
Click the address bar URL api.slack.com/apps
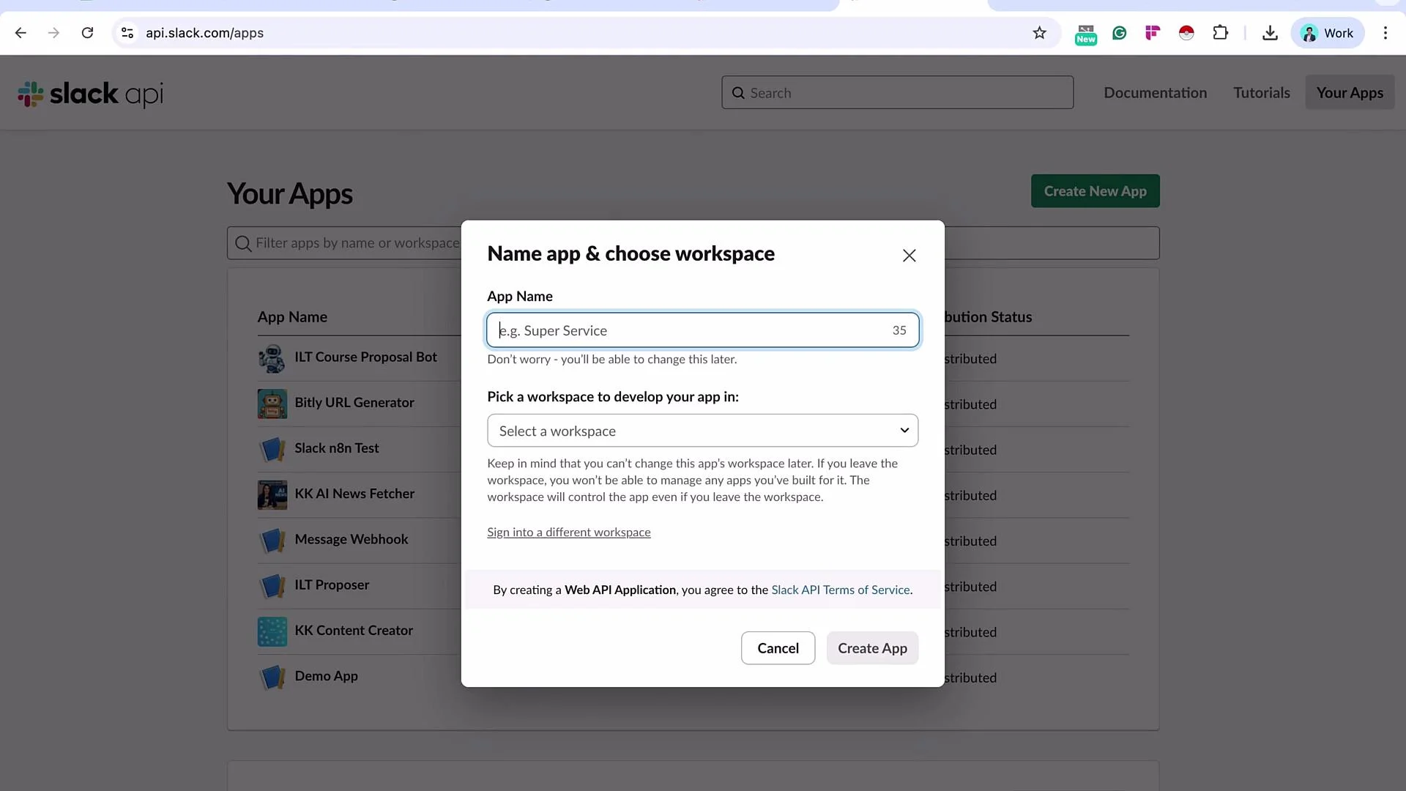click(204, 33)
